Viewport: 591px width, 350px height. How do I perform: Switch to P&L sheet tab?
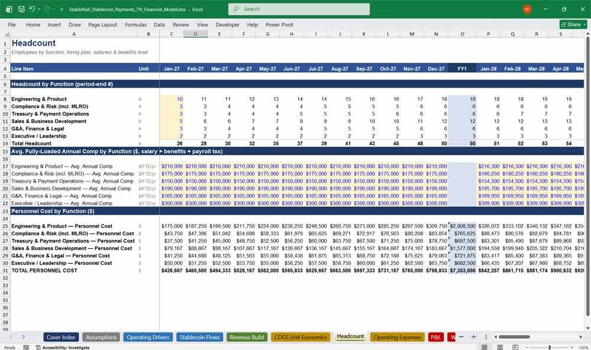(x=436, y=337)
